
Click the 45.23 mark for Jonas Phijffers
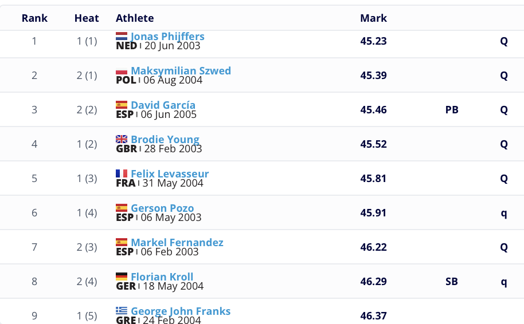point(373,41)
